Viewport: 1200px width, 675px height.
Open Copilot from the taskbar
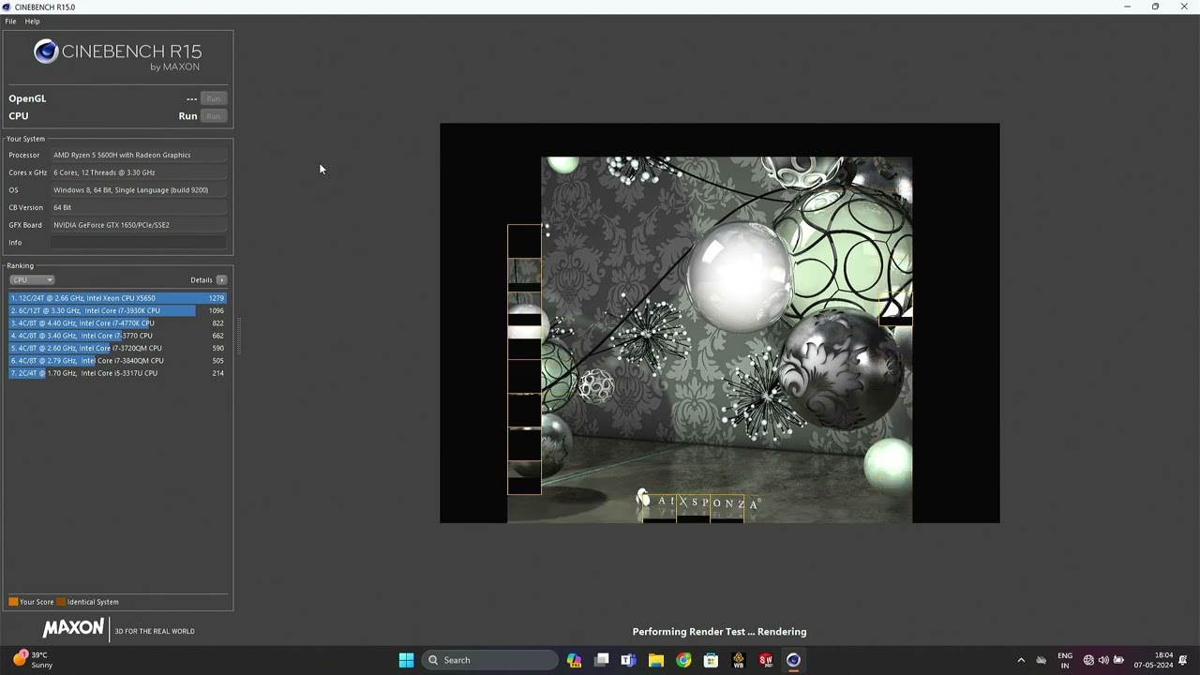tap(574, 660)
